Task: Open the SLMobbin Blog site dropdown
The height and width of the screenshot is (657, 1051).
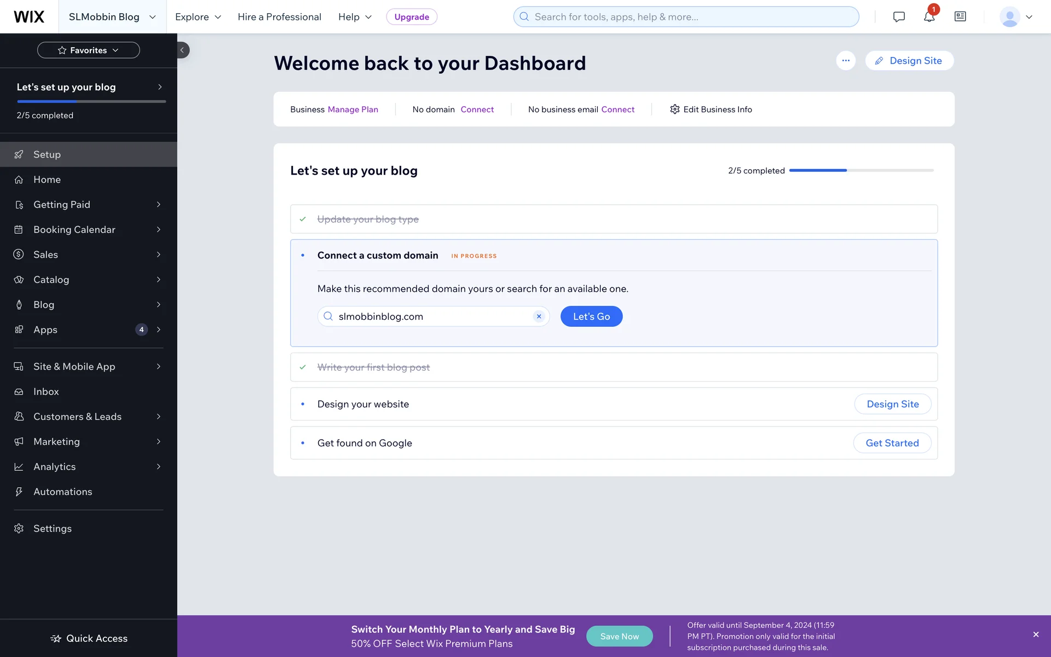Action: [x=112, y=17]
